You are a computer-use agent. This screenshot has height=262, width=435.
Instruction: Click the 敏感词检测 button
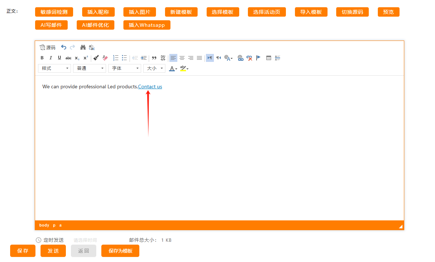point(54,12)
